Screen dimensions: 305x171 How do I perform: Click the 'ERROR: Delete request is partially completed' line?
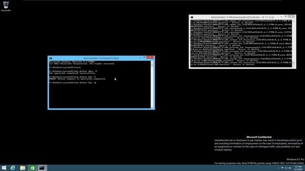coord(77,79)
